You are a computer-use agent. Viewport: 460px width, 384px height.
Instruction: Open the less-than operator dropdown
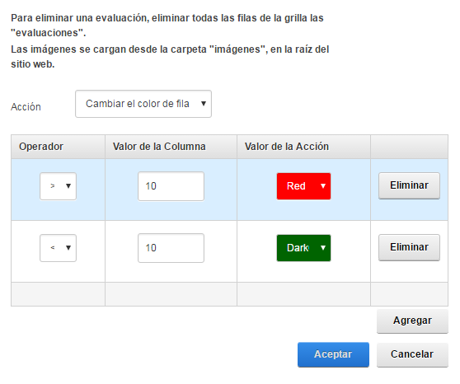58,248
